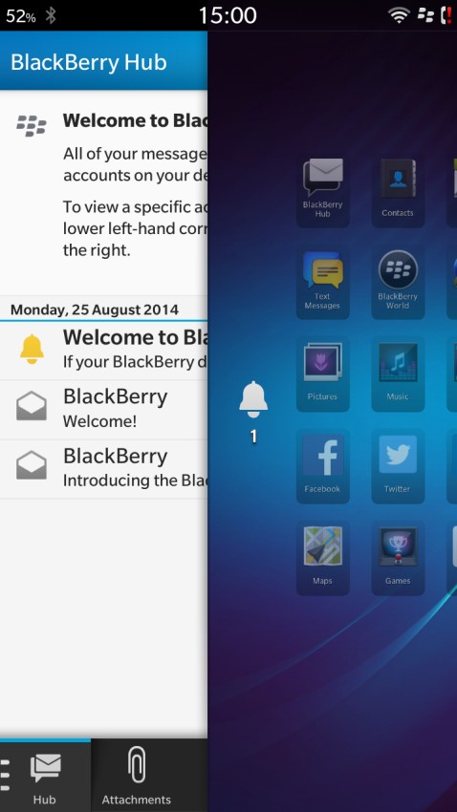The width and height of the screenshot is (457, 812).
Task: Switch to the Attachments tab
Action: [137, 777]
